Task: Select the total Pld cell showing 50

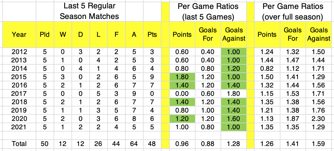Action: click(45, 144)
